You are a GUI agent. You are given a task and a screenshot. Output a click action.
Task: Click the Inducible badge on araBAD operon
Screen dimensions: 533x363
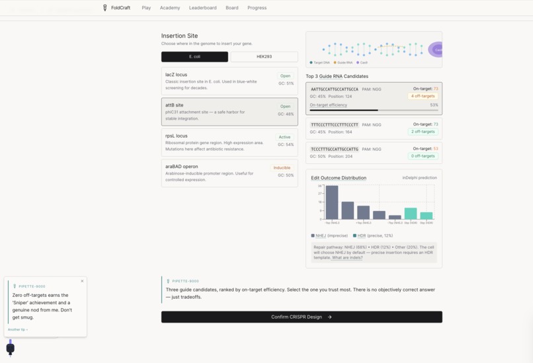[x=282, y=167]
